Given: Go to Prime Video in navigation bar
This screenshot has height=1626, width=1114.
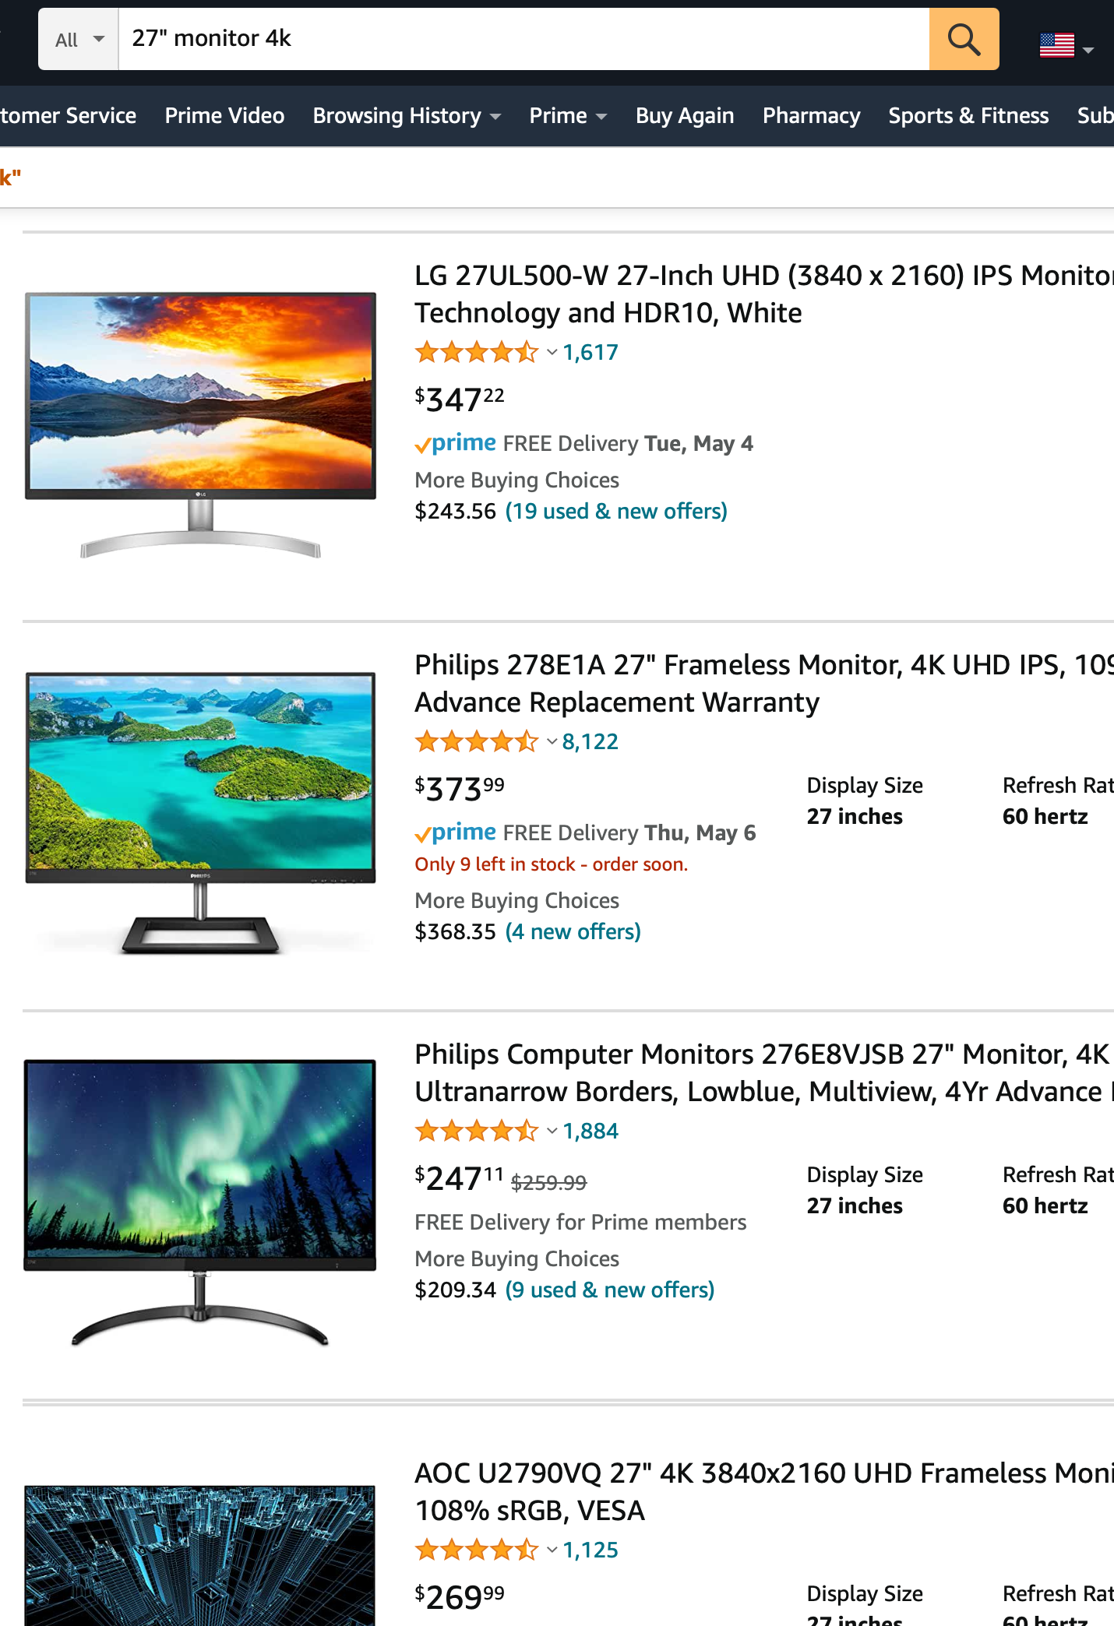Looking at the screenshot, I should (x=224, y=116).
